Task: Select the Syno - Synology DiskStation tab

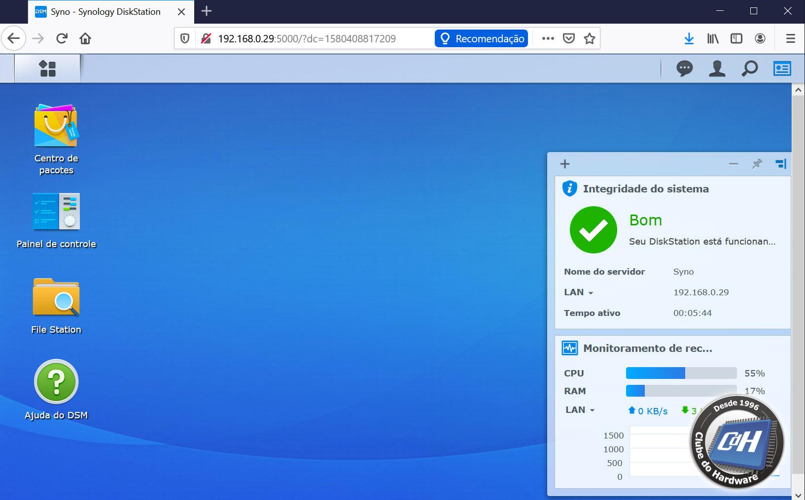Action: 111,12
